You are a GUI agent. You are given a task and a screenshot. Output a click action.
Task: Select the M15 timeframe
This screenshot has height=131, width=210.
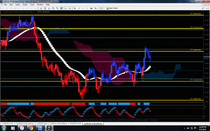pos(11,8)
